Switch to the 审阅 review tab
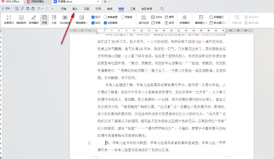This screenshot has height=159, width=274. pos(110,9)
